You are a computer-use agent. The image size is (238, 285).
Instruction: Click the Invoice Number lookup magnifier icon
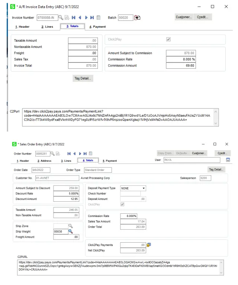pyautogui.click(x=61, y=17)
